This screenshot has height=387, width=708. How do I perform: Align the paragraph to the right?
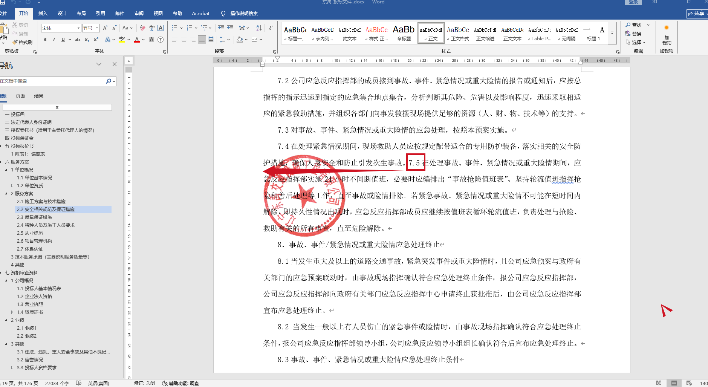tap(193, 40)
